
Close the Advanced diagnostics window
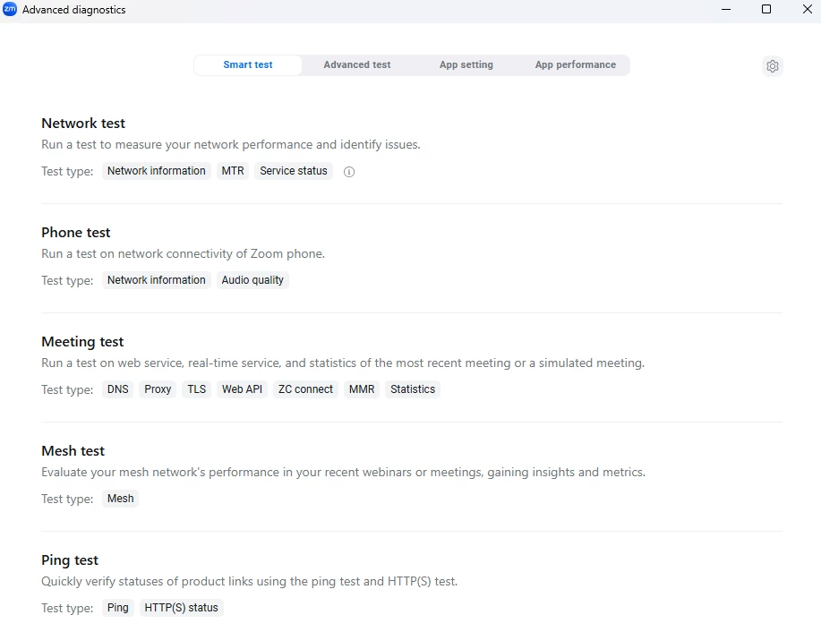tap(807, 10)
